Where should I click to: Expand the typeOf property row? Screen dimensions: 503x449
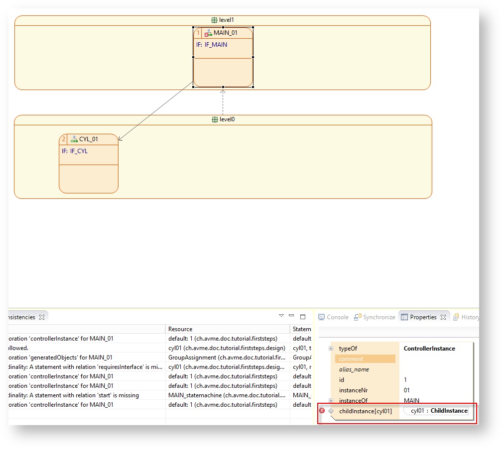coord(331,349)
